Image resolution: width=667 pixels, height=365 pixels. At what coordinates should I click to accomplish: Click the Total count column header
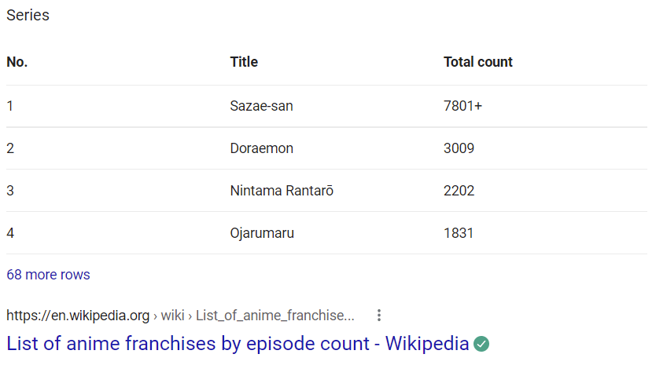pyautogui.click(x=477, y=62)
